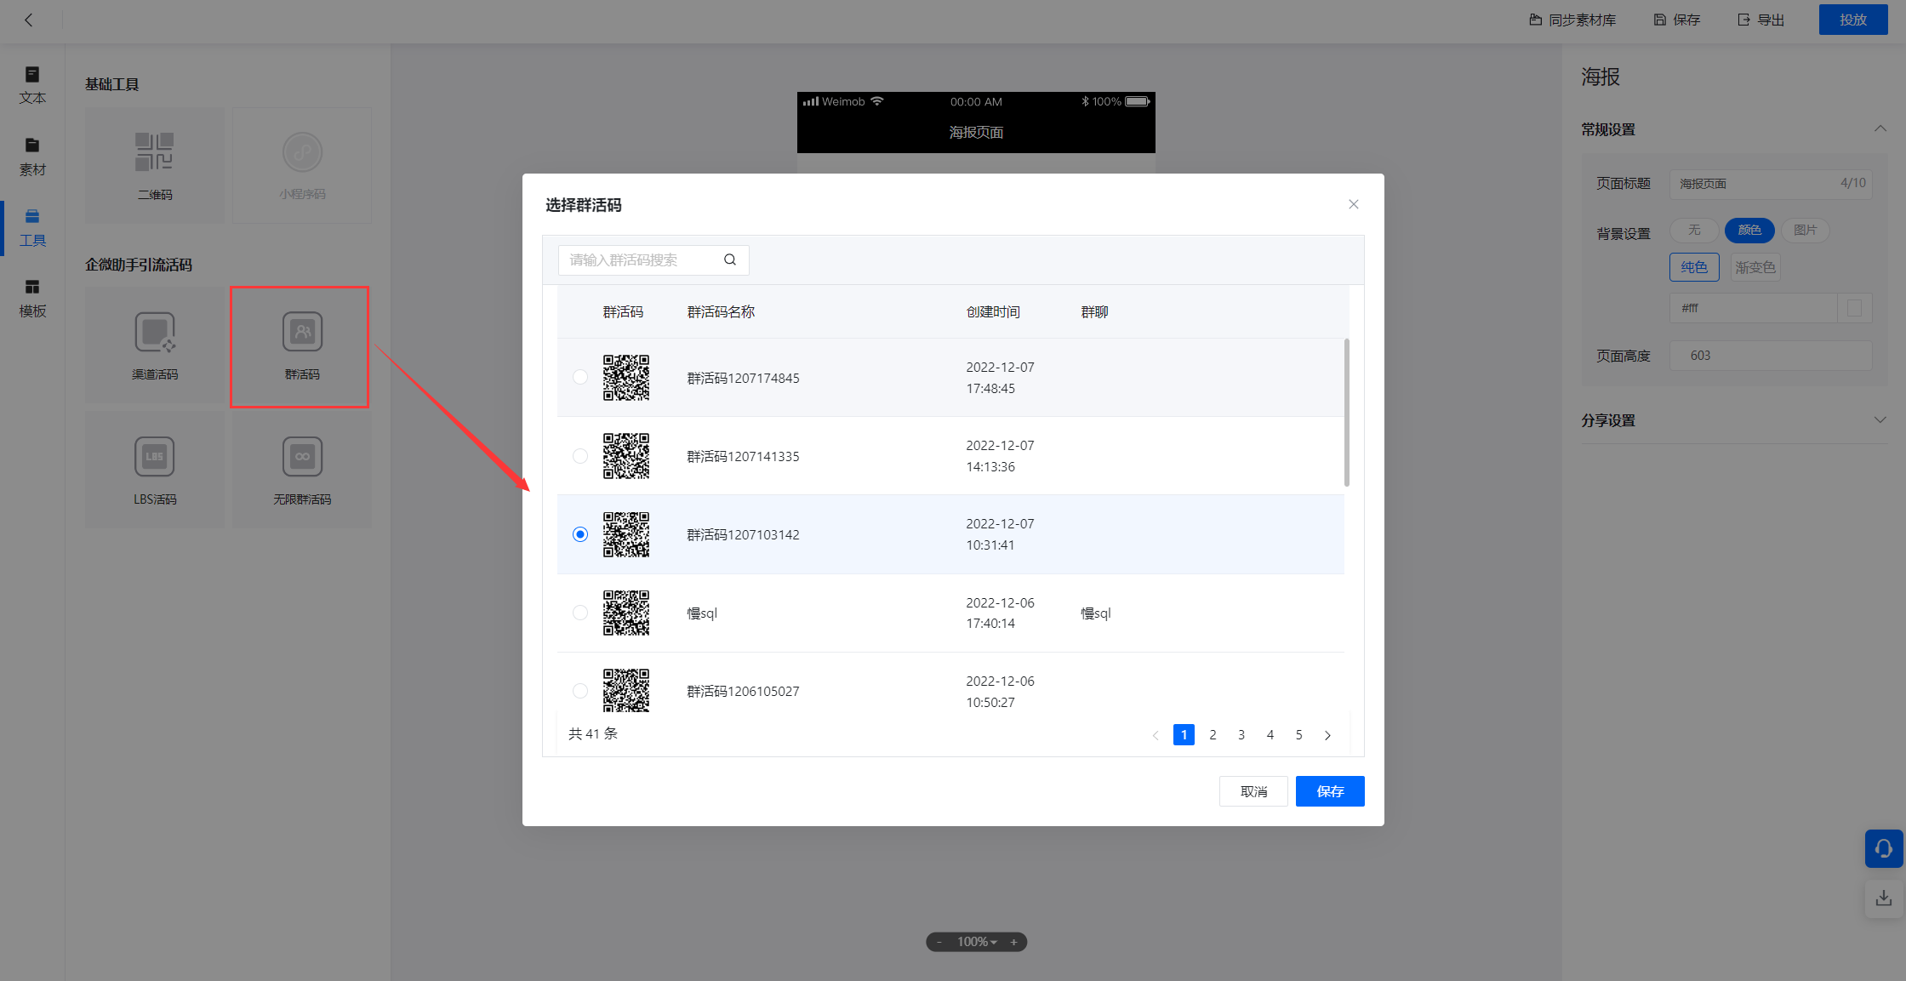Open QR thumbnail of 群活码1206105027

pos(626,690)
